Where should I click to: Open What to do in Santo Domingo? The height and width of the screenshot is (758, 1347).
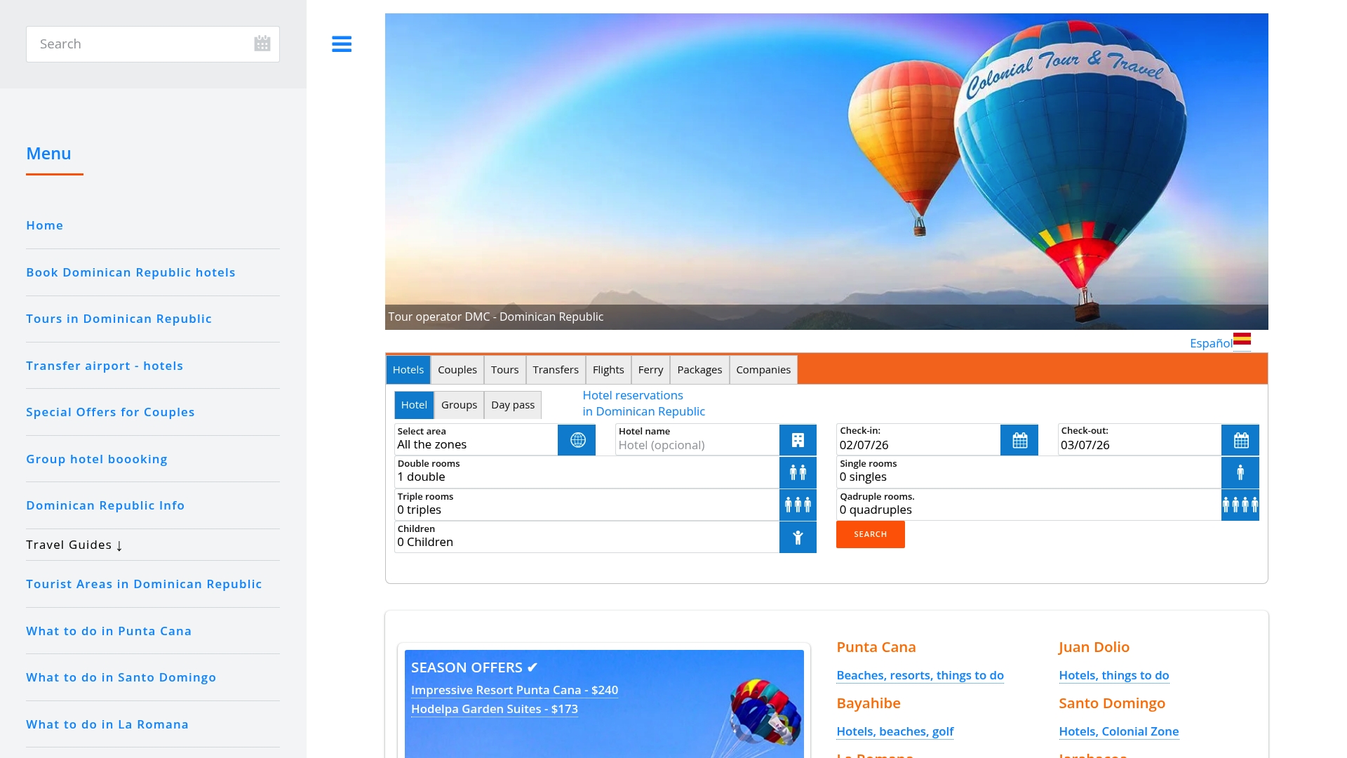121,677
